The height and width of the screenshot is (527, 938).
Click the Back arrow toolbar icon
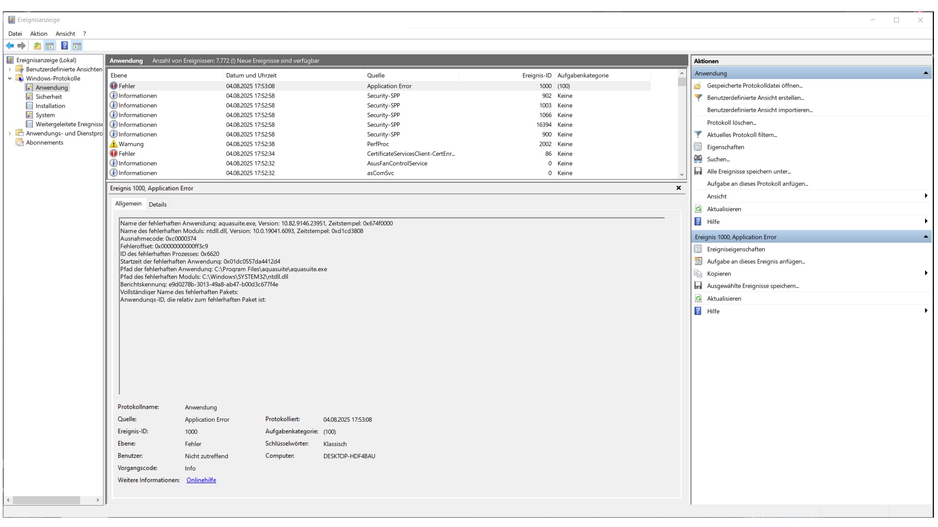pos(10,46)
